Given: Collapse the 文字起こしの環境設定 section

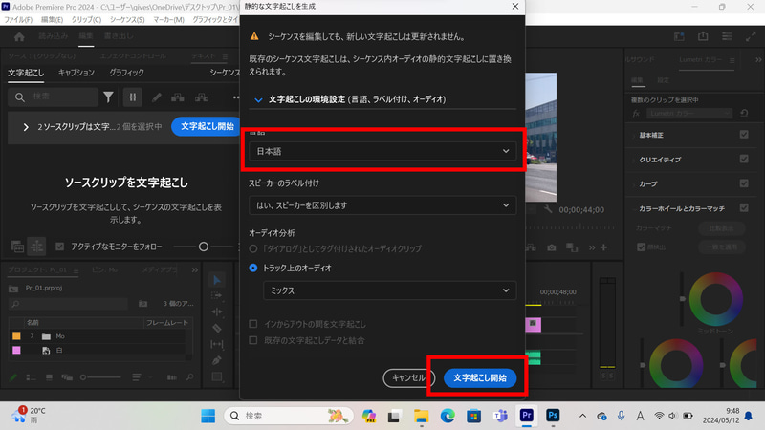Looking at the screenshot, I should (x=258, y=100).
